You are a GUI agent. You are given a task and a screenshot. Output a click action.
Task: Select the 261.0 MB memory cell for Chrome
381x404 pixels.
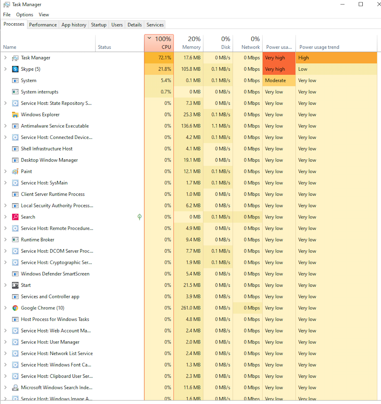[x=189, y=308]
